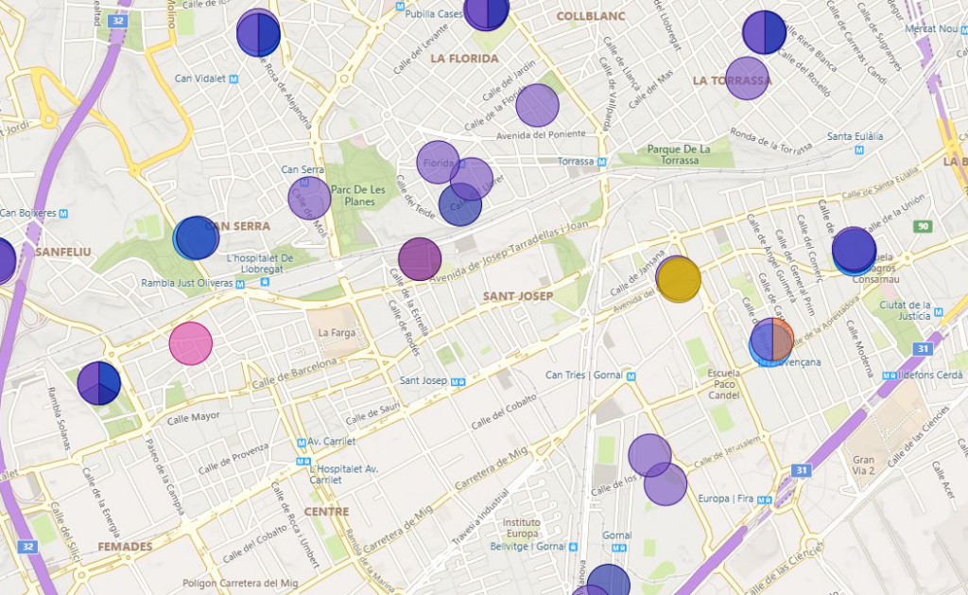
Task: Select the pie bubble near Pubilla Cases
Action: pyautogui.click(x=487, y=11)
